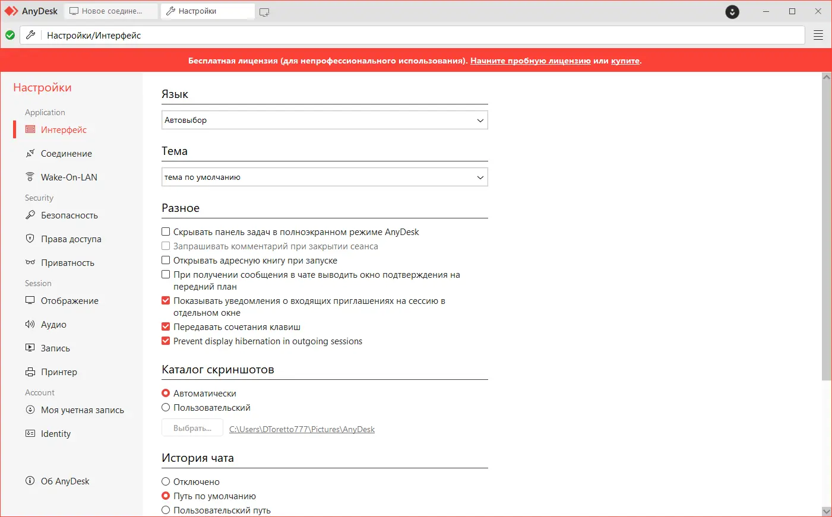Open Wake-On-LAN settings section

pyautogui.click(x=69, y=177)
